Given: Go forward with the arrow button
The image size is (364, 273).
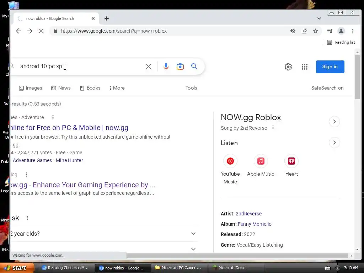Looking at the screenshot, I should pyautogui.click(x=30, y=31).
